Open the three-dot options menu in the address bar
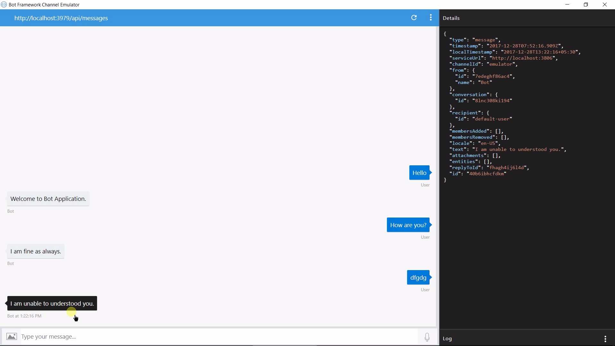Viewport: 615px width, 346px height. tap(431, 18)
